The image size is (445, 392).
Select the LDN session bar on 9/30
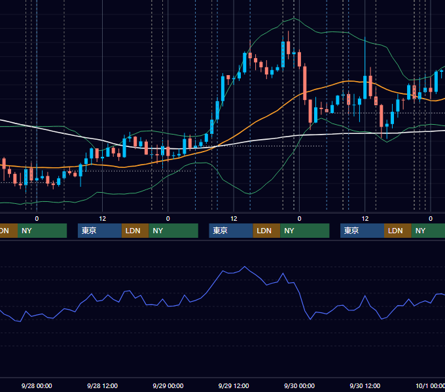(x=398, y=231)
